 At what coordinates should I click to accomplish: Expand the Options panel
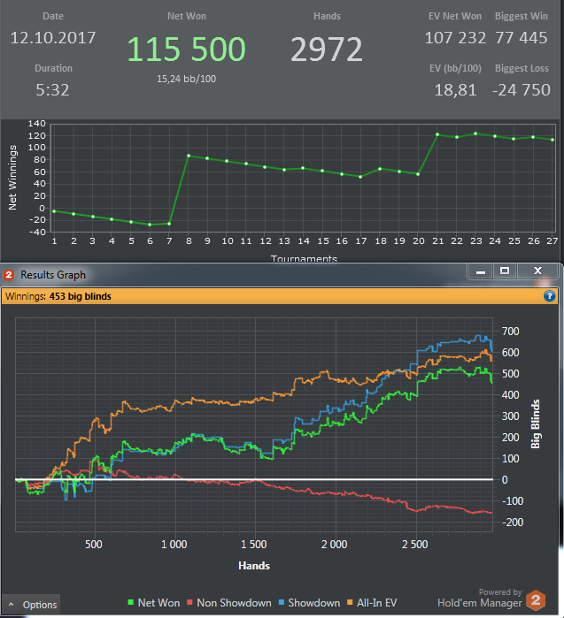click(x=31, y=605)
